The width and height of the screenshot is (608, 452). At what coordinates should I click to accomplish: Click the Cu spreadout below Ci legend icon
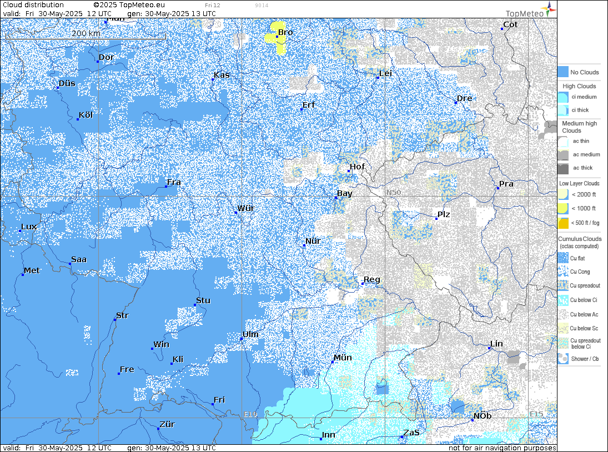click(x=563, y=343)
